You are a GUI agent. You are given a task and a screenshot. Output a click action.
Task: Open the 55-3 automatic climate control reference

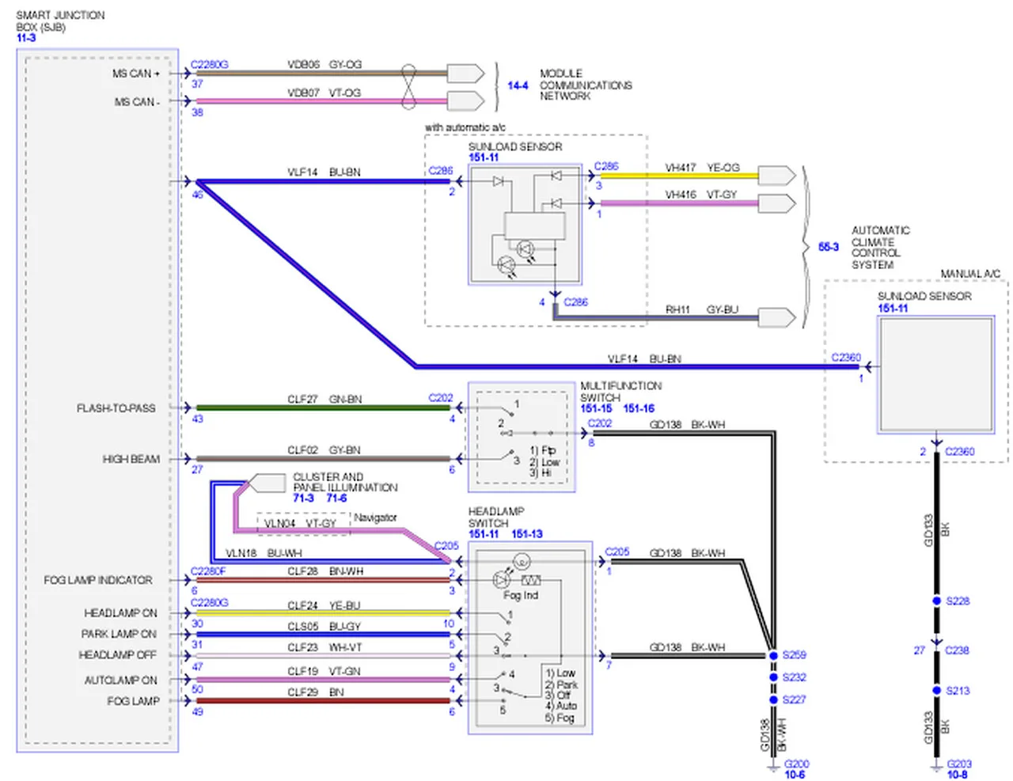coord(829,247)
